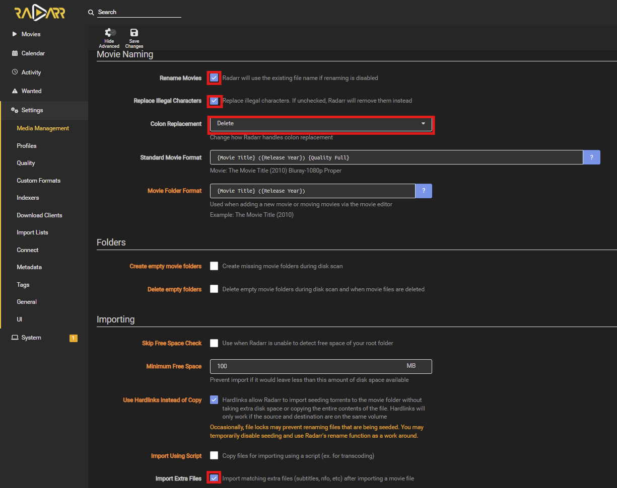Click the Radarr logo
The width and height of the screenshot is (617, 488).
tap(39, 13)
